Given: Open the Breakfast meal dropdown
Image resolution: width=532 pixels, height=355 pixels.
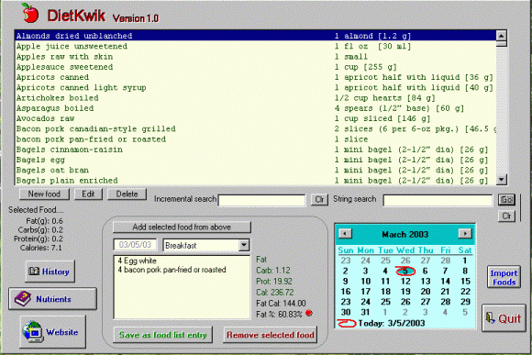Looking at the screenshot, I should pos(244,245).
